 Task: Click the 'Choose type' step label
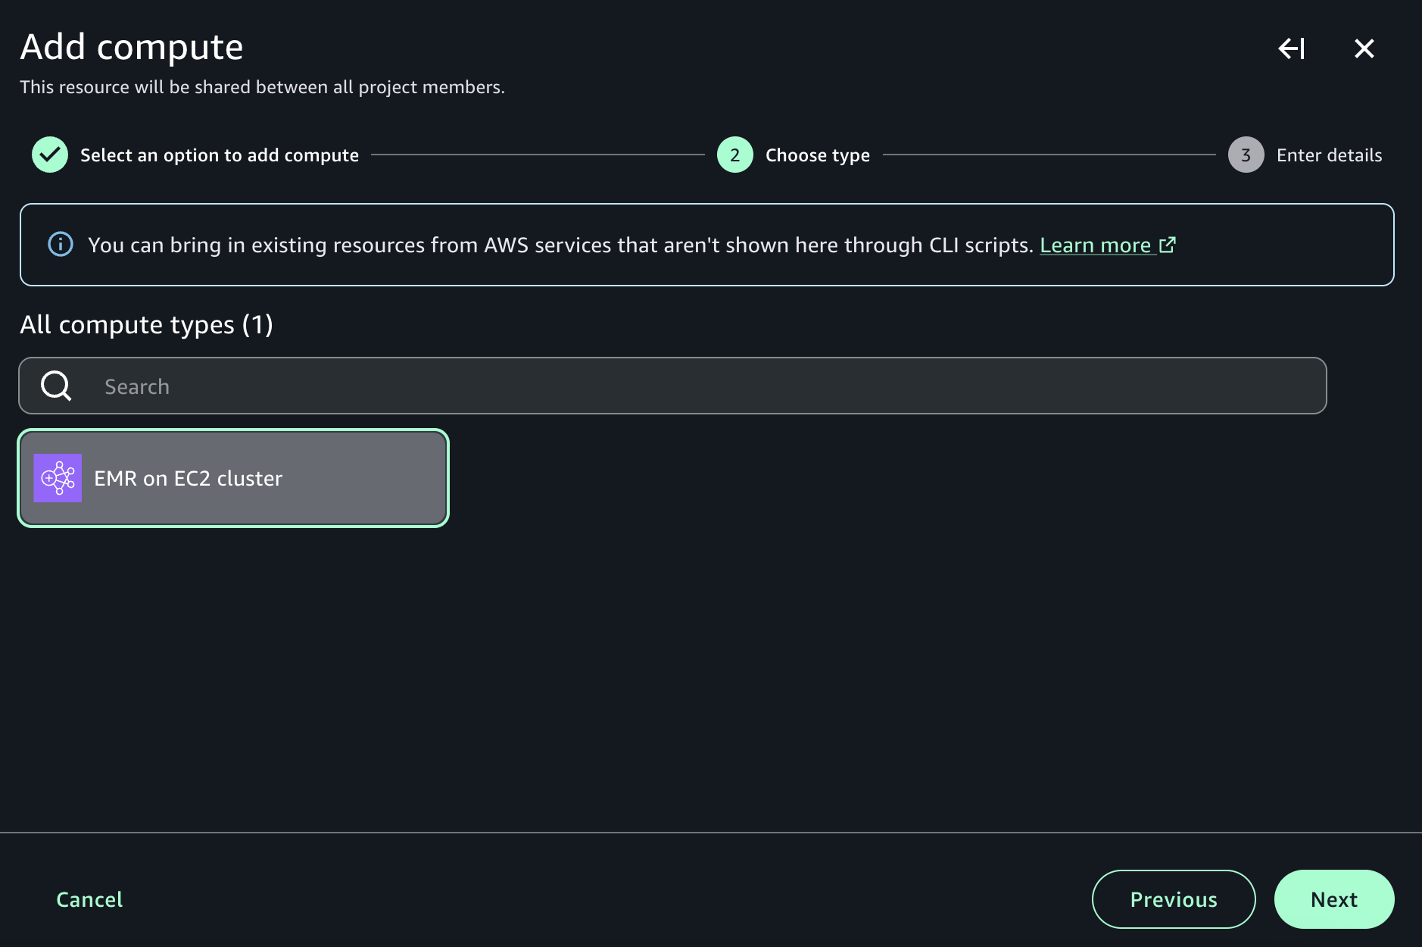tap(818, 155)
